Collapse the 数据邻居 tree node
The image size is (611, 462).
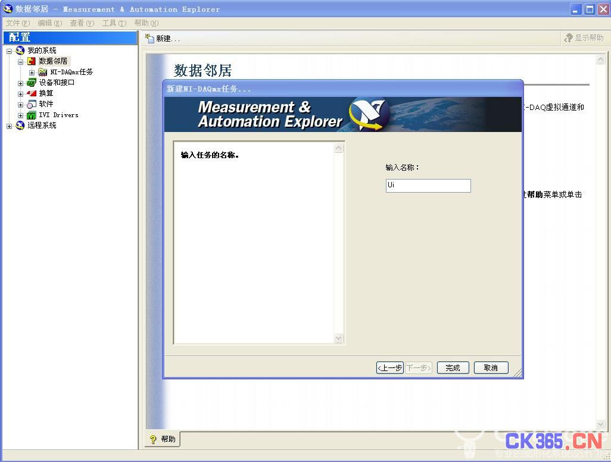coord(20,61)
